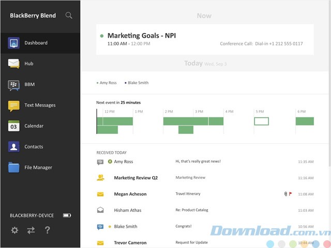
Task: Open the settings gear icon
Action: click(14, 230)
